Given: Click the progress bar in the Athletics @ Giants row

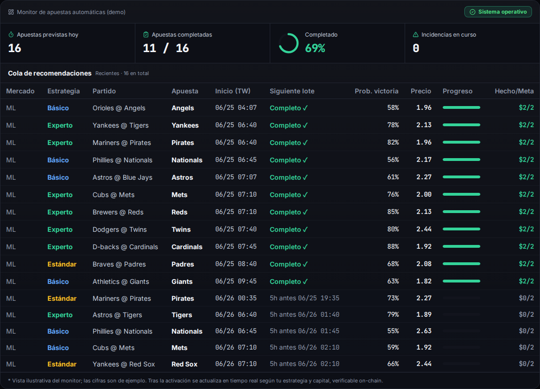Looking at the screenshot, I should (462, 282).
